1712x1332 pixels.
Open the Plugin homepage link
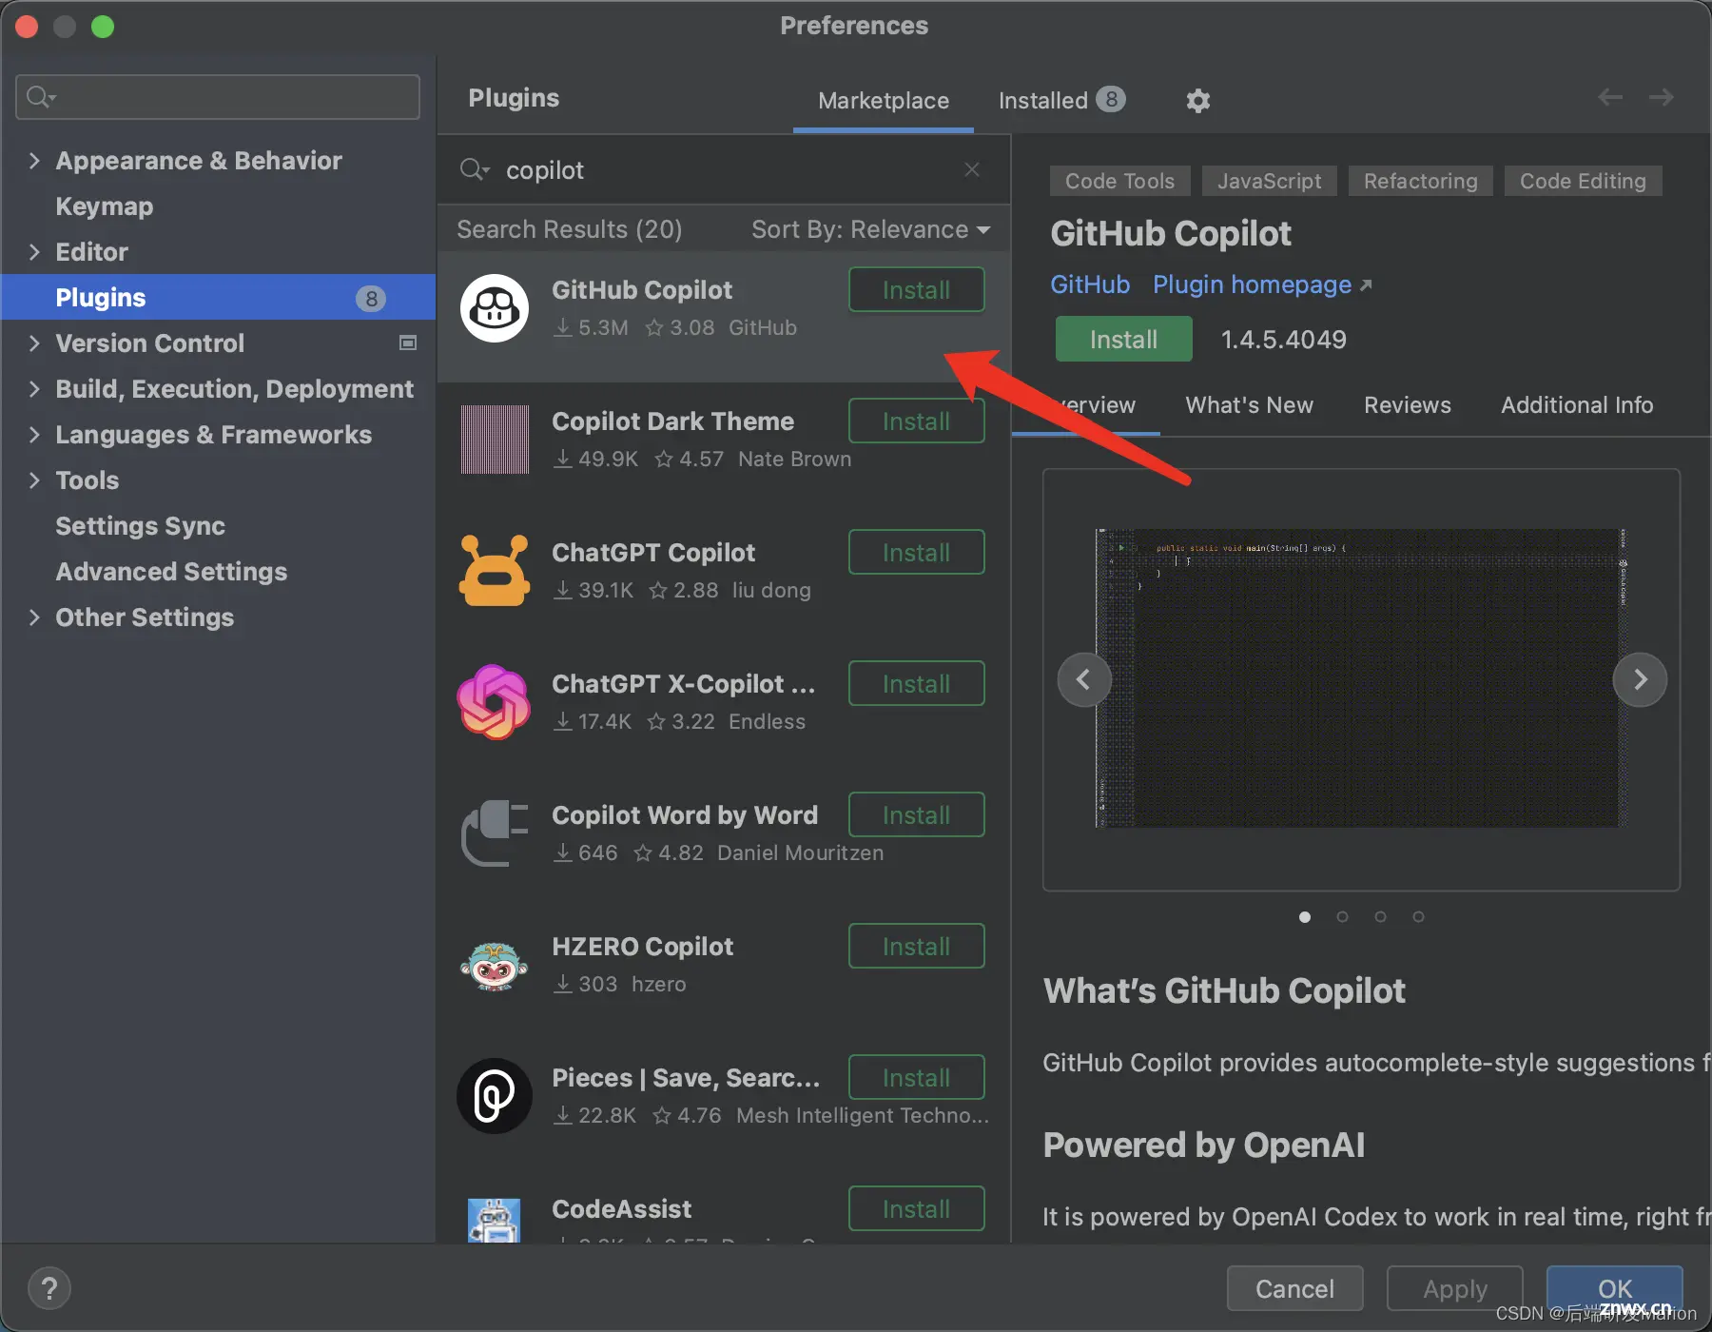1262,284
